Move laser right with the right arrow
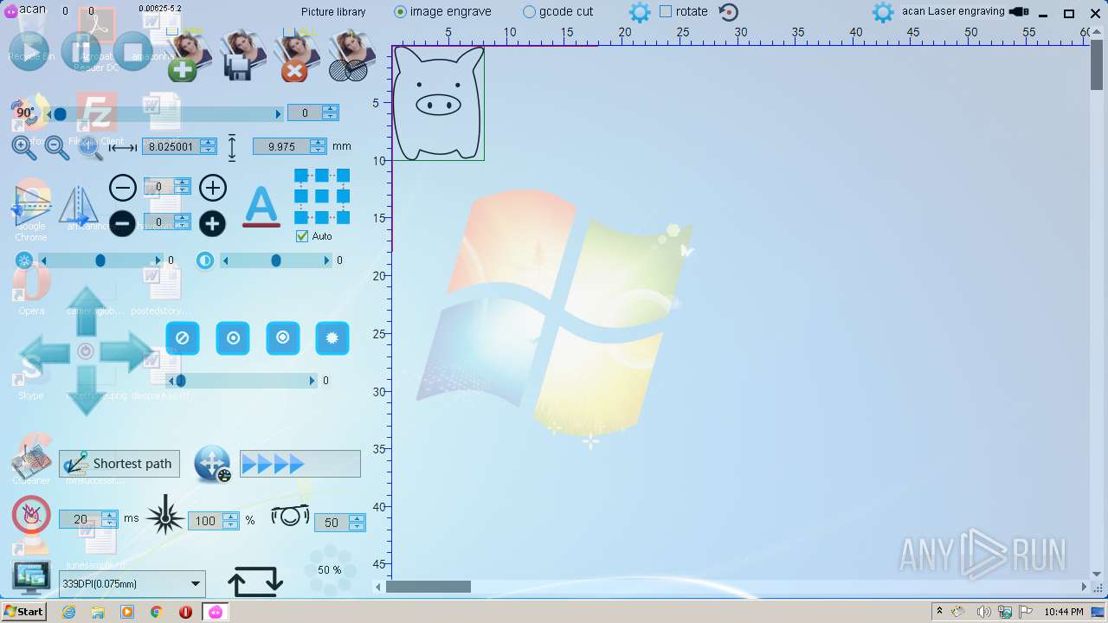This screenshot has height=623, width=1108. point(127,352)
